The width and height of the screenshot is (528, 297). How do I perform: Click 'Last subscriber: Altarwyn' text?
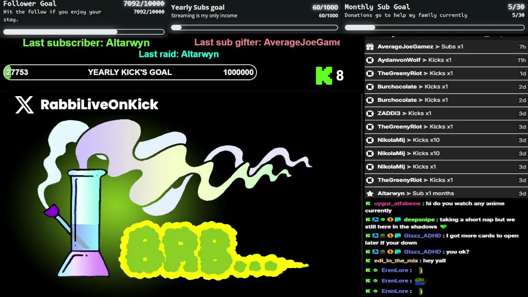pyautogui.click(x=86, y=42)
